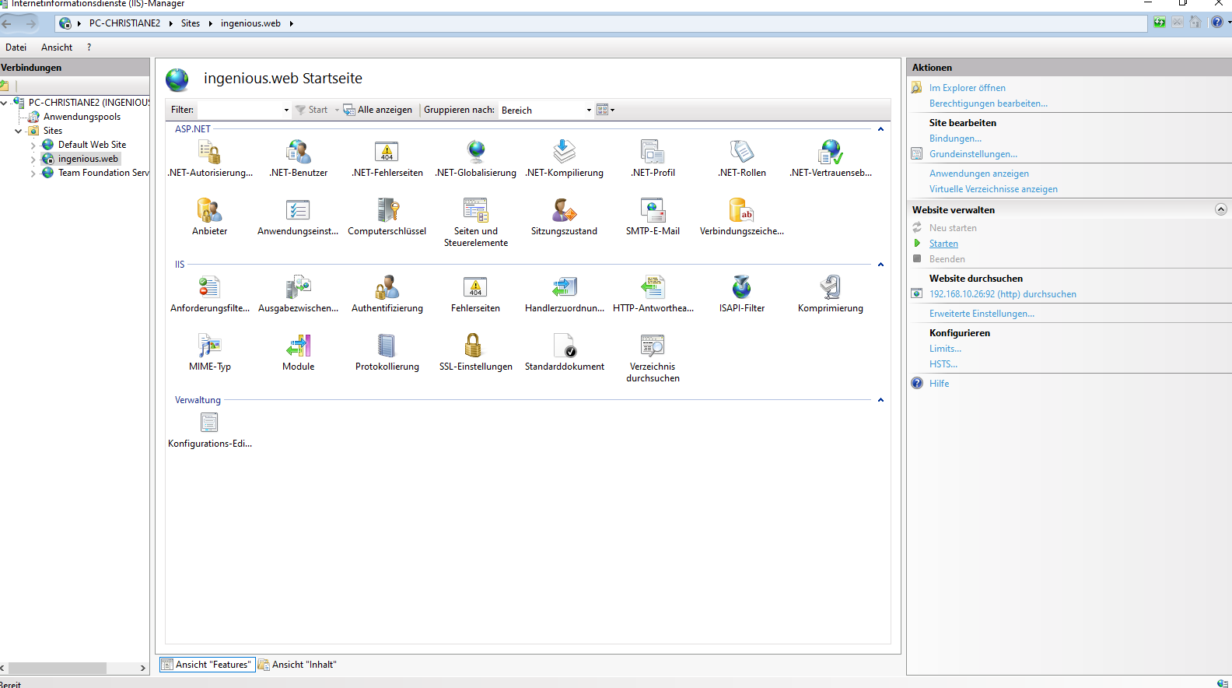This screenshot has height=688, width=1232.
Task: Open .NET-Autorisierung feature icon
Action: pyautogui.click(x=209, y=159)
